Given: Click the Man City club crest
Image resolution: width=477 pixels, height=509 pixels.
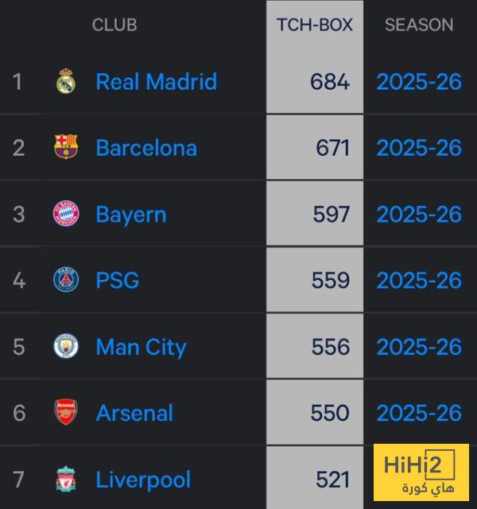Looking at the screenshot, I should point(66,347).
